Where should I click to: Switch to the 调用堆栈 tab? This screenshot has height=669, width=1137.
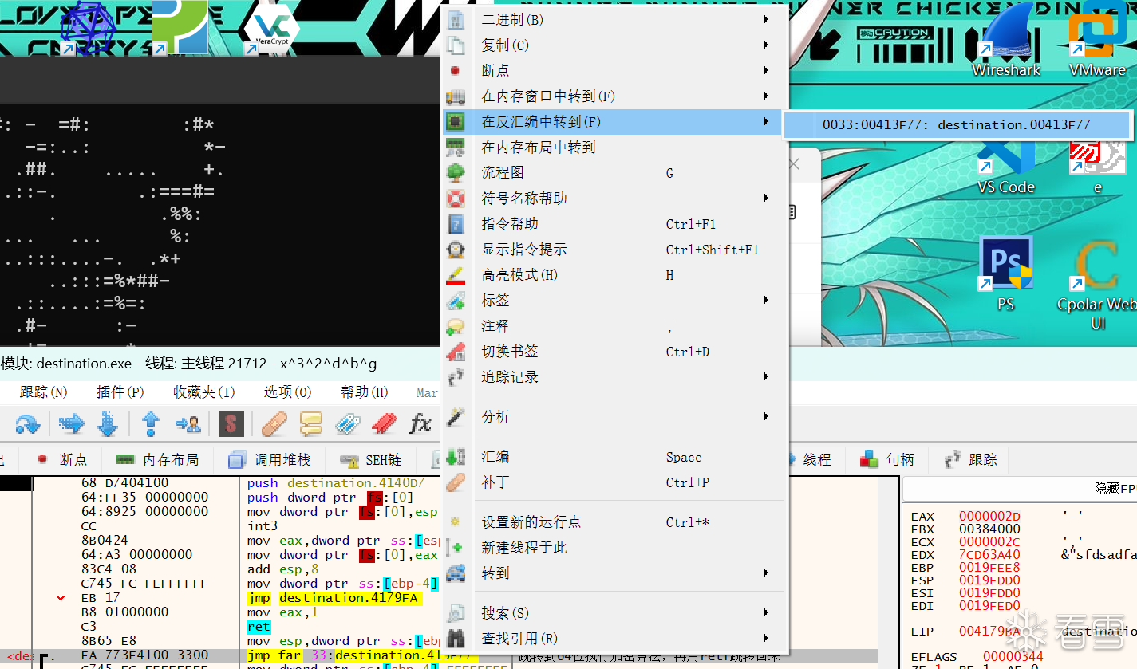[x=269, y=460]
